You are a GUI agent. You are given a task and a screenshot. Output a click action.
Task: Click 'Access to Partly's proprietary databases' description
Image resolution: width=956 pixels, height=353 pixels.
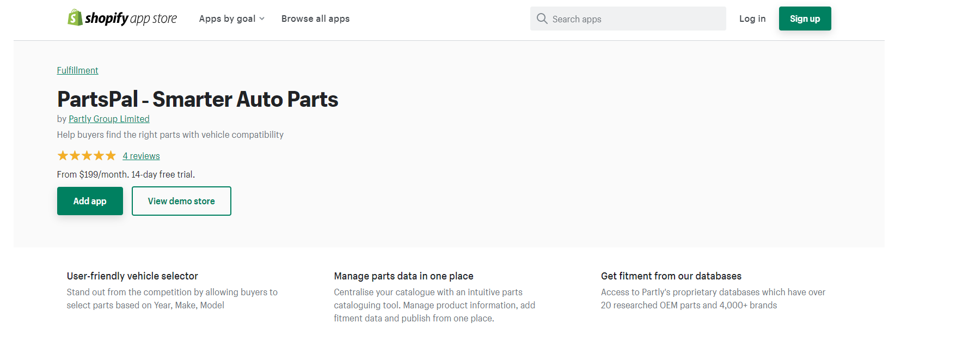(713, 299)
